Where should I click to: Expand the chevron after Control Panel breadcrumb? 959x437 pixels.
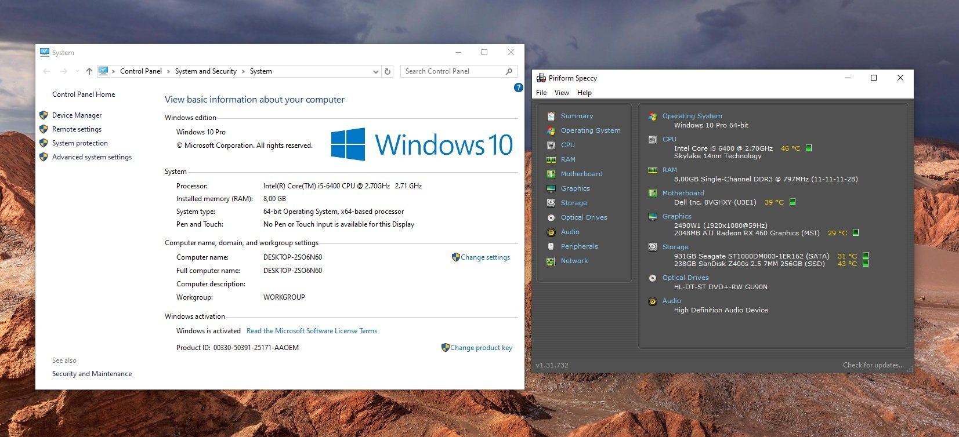click(x=168, y=71)
